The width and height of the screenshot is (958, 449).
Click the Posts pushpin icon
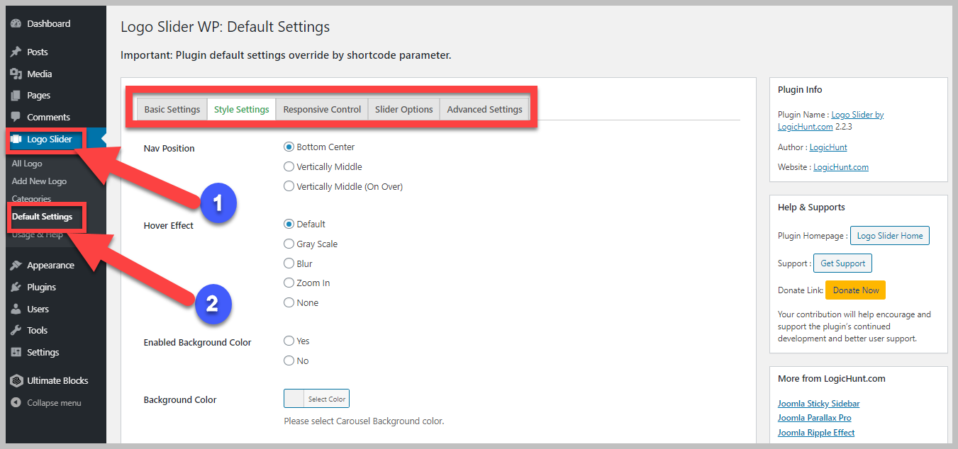[16, 52]
